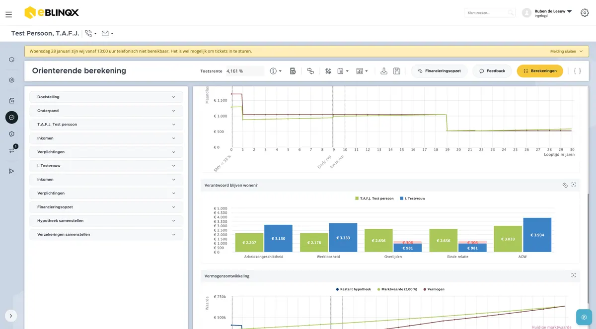Screen dimensions: 596x329
Task: Click the top hexagon icon in left sidebar
Action: point(11,60)
